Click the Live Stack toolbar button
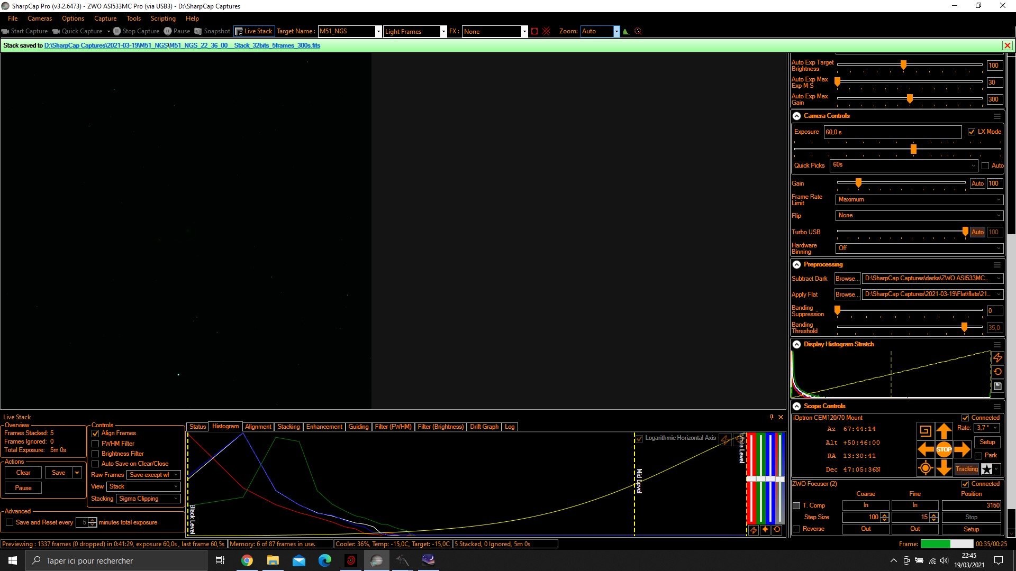Image resolution: width=1016 pixels, height=571 pixels. (253, 31)
